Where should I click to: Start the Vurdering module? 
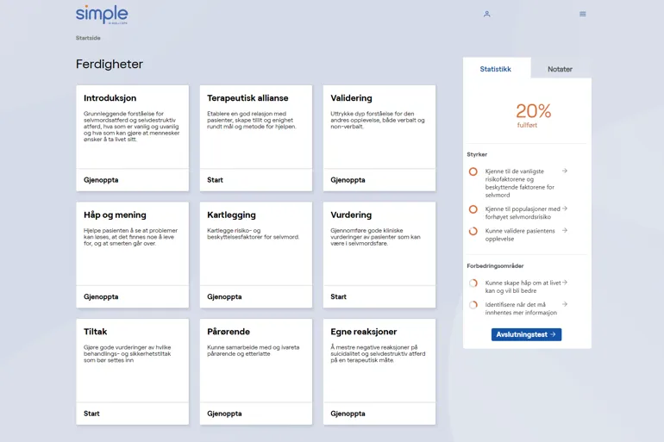[338, 296]
